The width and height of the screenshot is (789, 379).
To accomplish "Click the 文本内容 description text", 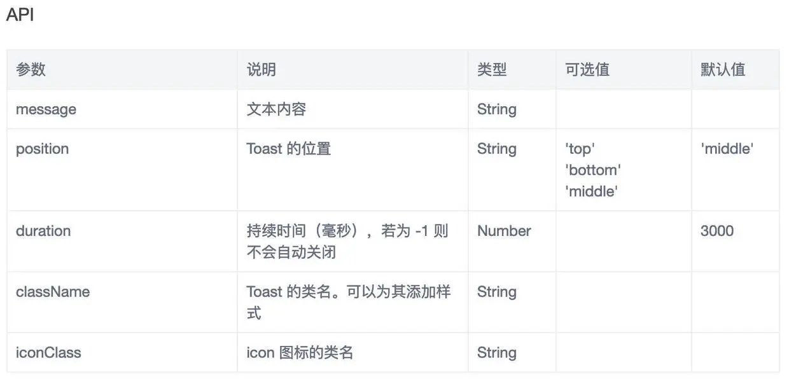I will click(x=276, y=109).
